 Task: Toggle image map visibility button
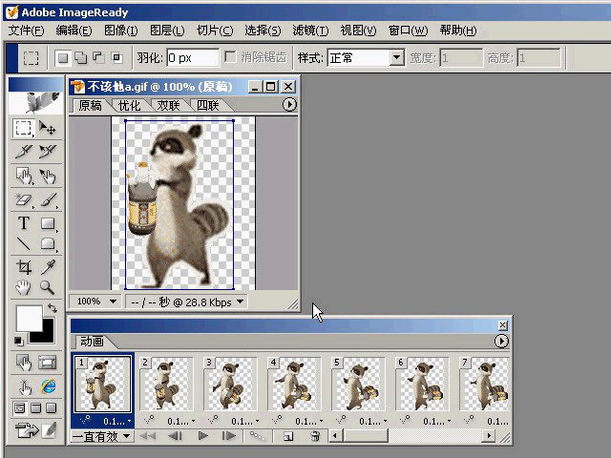[x=23, y=363]
